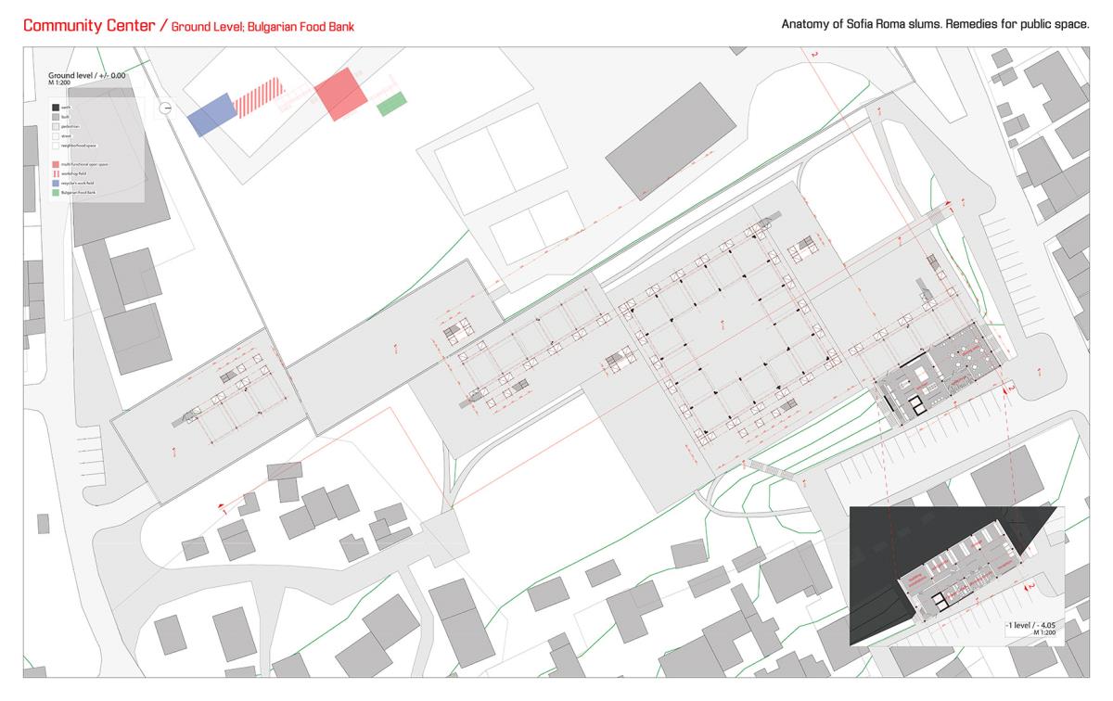Click the dark 'earth' legend swatch

[x=54, y=108]
